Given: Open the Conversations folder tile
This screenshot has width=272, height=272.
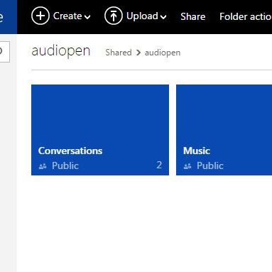Looking at the screenshot, I should tap(100, 130).
